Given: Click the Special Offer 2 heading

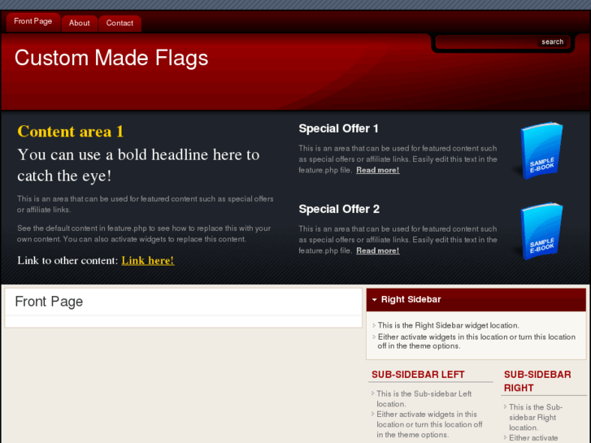Looking at the screenshot, I should tap(339, 209).
